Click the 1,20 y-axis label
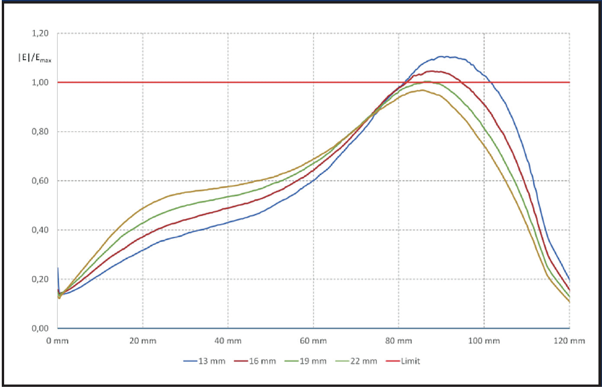 click(x=40, y=34)
